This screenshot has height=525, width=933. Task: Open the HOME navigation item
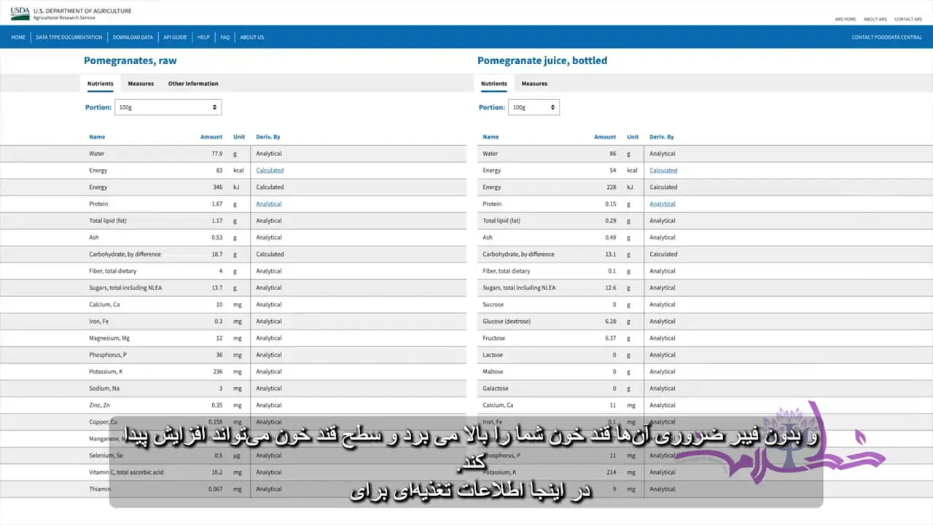coord(18,37)
